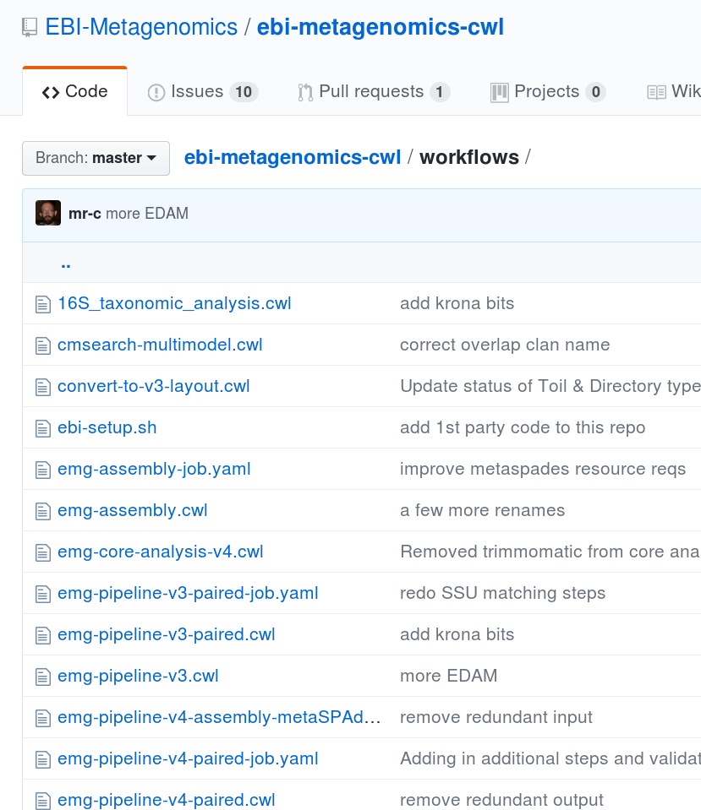The width and height of the screenshot is (701, 810).
Task: Click file icon next to emg-pipeline-v4-assembly-metaSPAd…
Action: point(43,718)
